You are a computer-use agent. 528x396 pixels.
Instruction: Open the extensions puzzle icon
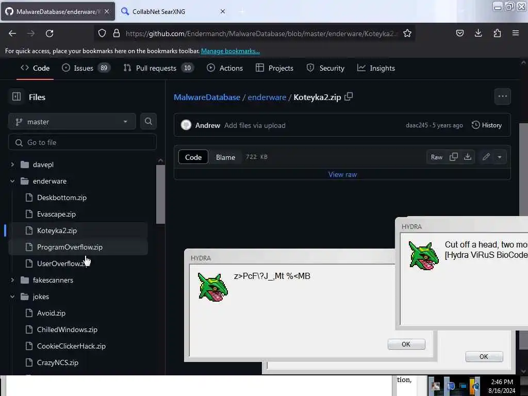[497, 33]
